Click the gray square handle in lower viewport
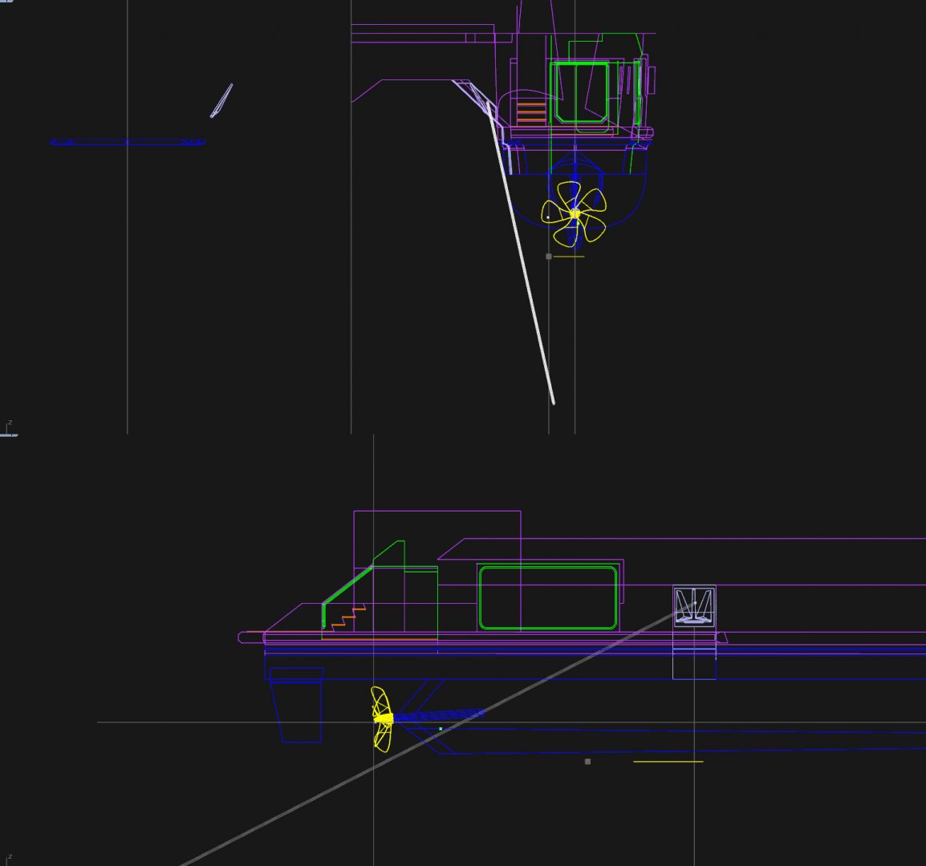926x866 pixels. 587,762
